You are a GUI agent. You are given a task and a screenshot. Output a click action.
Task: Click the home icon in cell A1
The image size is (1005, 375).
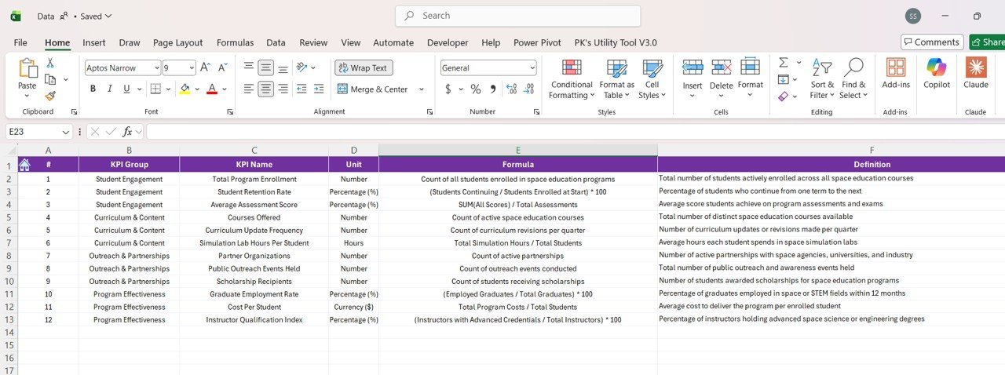click(24, 165)
